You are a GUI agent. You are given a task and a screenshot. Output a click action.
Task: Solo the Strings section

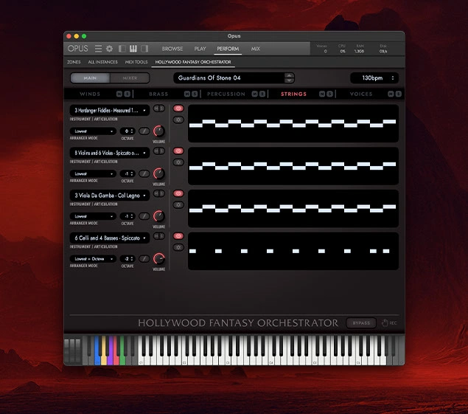[330, 94]
